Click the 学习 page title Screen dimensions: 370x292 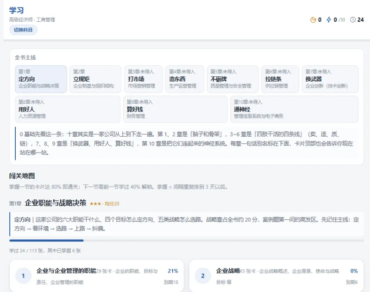coord(17,10)
